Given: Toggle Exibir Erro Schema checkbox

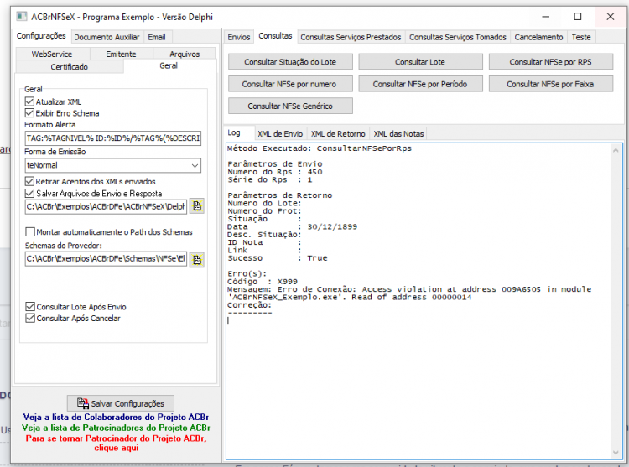Looking at the screenshot, I should point(29,112).
